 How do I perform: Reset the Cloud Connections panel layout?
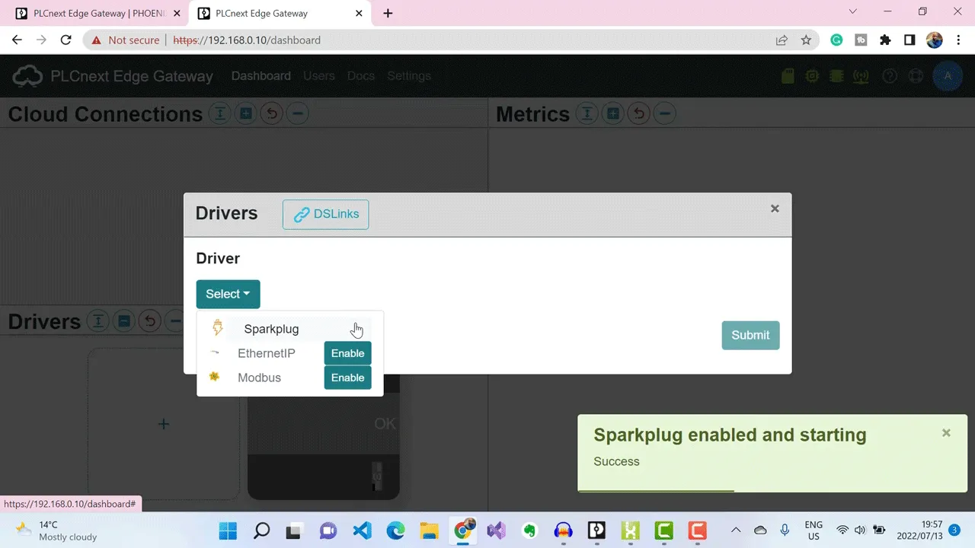coord(271,114)
